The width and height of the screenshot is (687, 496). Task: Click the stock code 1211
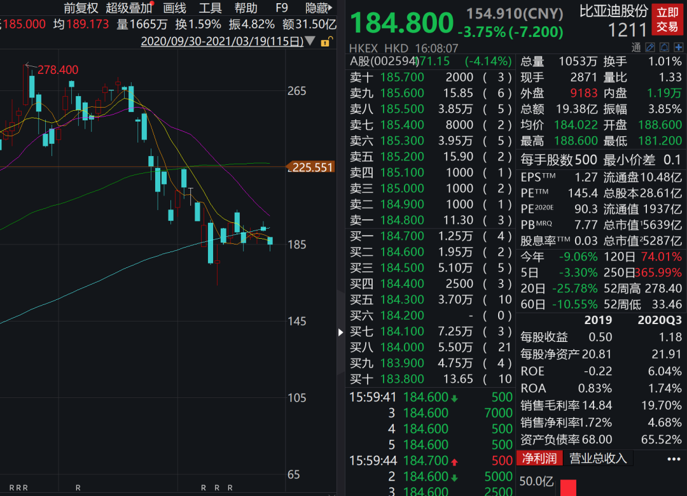627,30
